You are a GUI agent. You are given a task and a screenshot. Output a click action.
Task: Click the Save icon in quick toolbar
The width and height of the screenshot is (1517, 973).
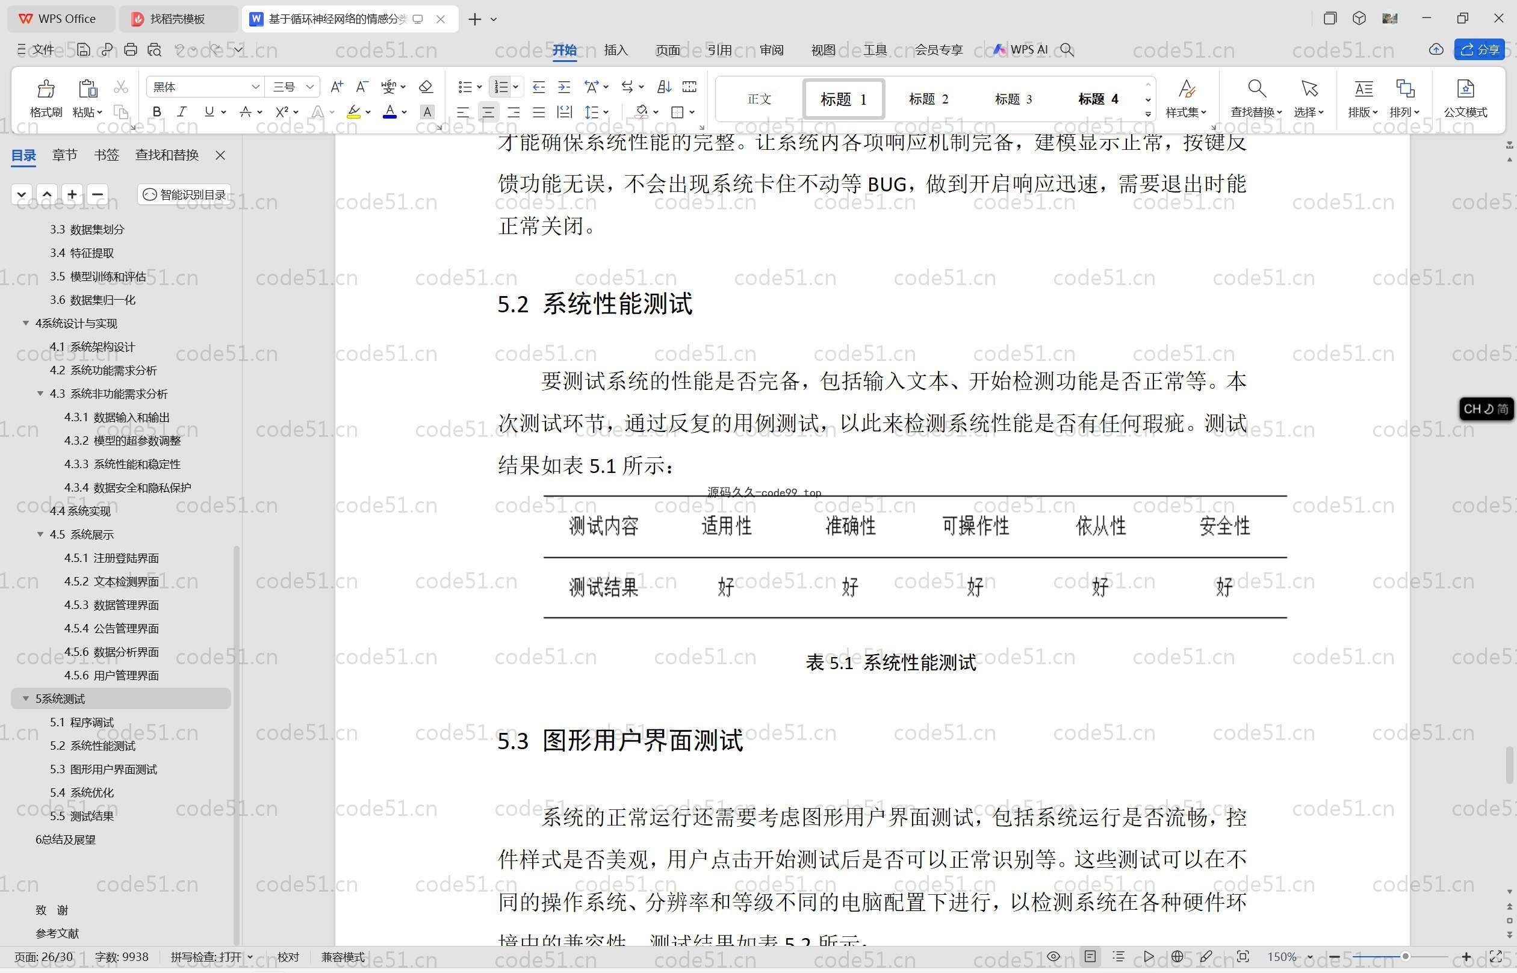pos(83,49)
